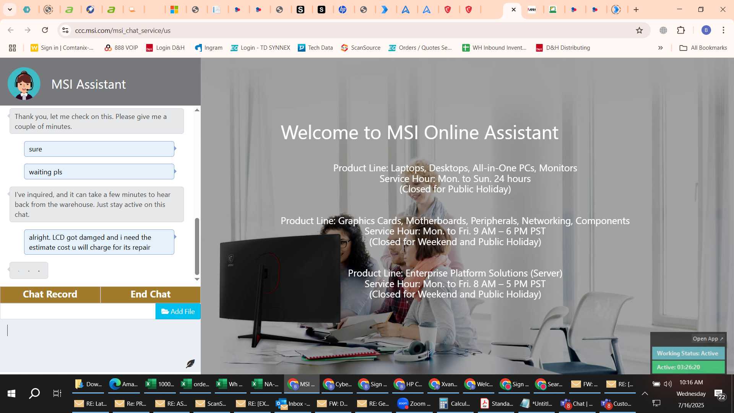Open Task View icon
The width and height of the screenshot is (734, 413).
(57, 393)
